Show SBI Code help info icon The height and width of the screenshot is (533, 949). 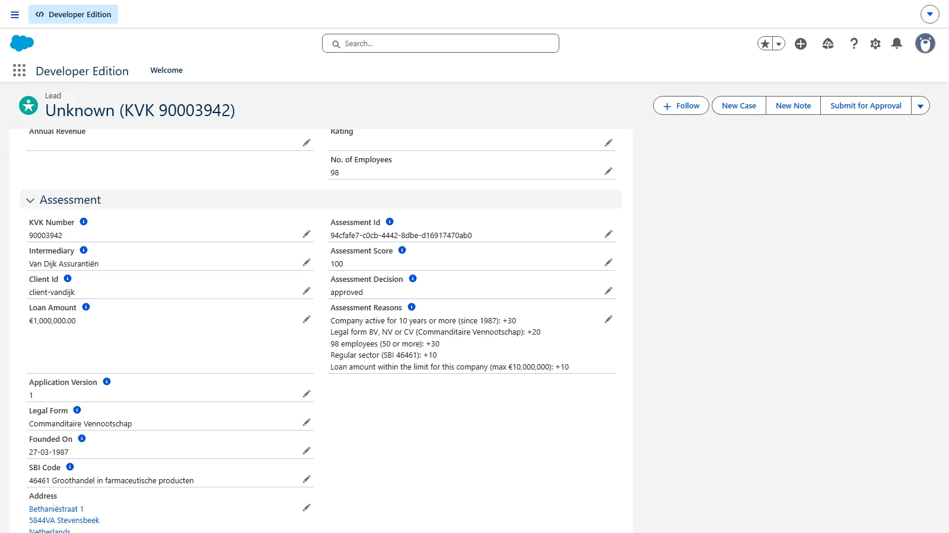coord(70,467)
